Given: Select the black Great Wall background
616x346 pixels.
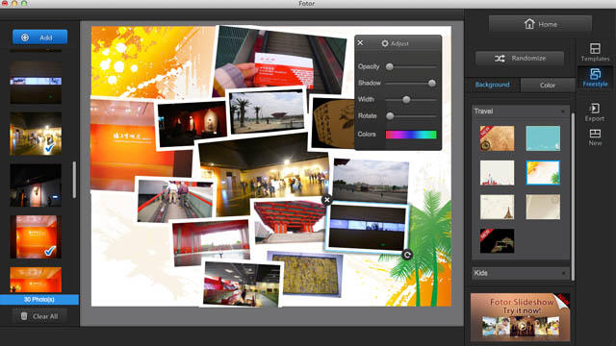Looking at the screenshot, I should (x=497, y=241).
